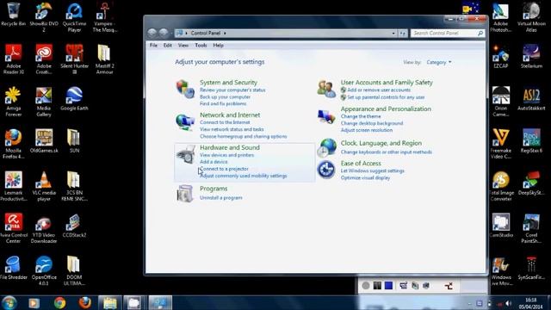
Task: Launch Chrome from the taskbar
Action: 59,302
